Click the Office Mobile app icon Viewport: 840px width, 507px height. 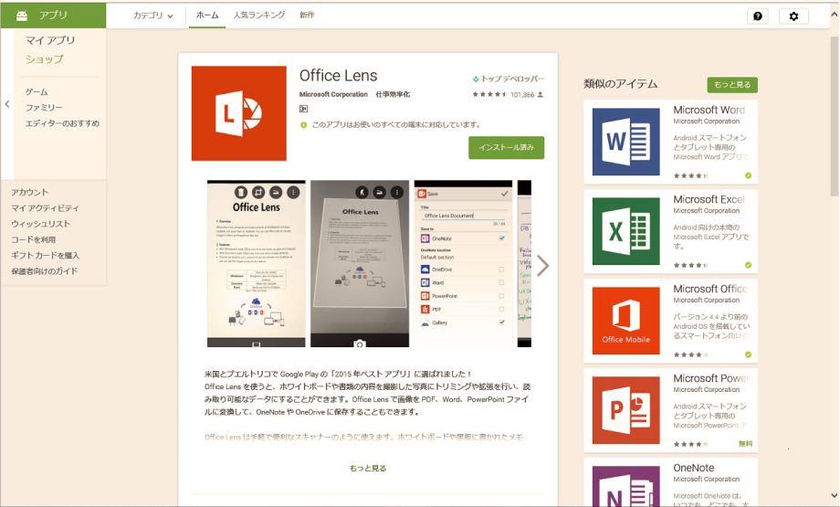[625, 321]
